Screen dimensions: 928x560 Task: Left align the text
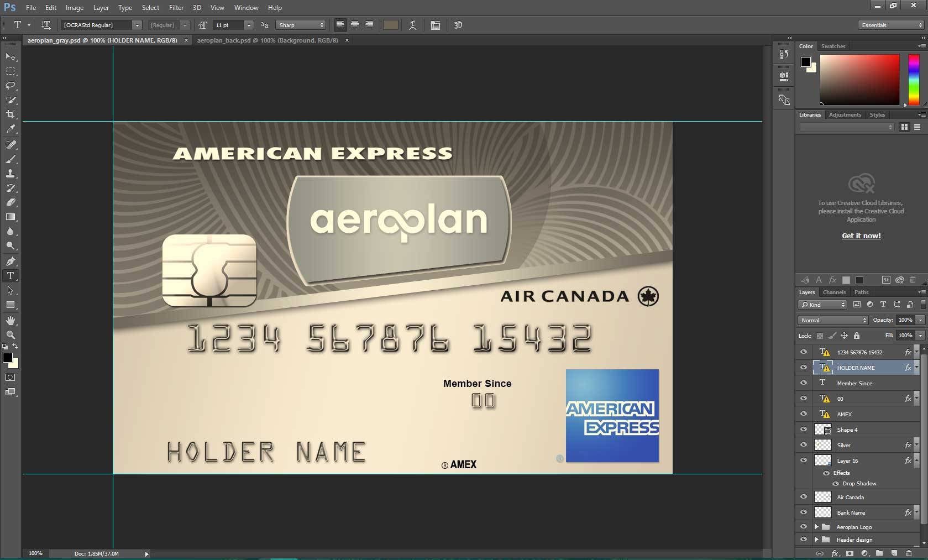tap(340, 25)
